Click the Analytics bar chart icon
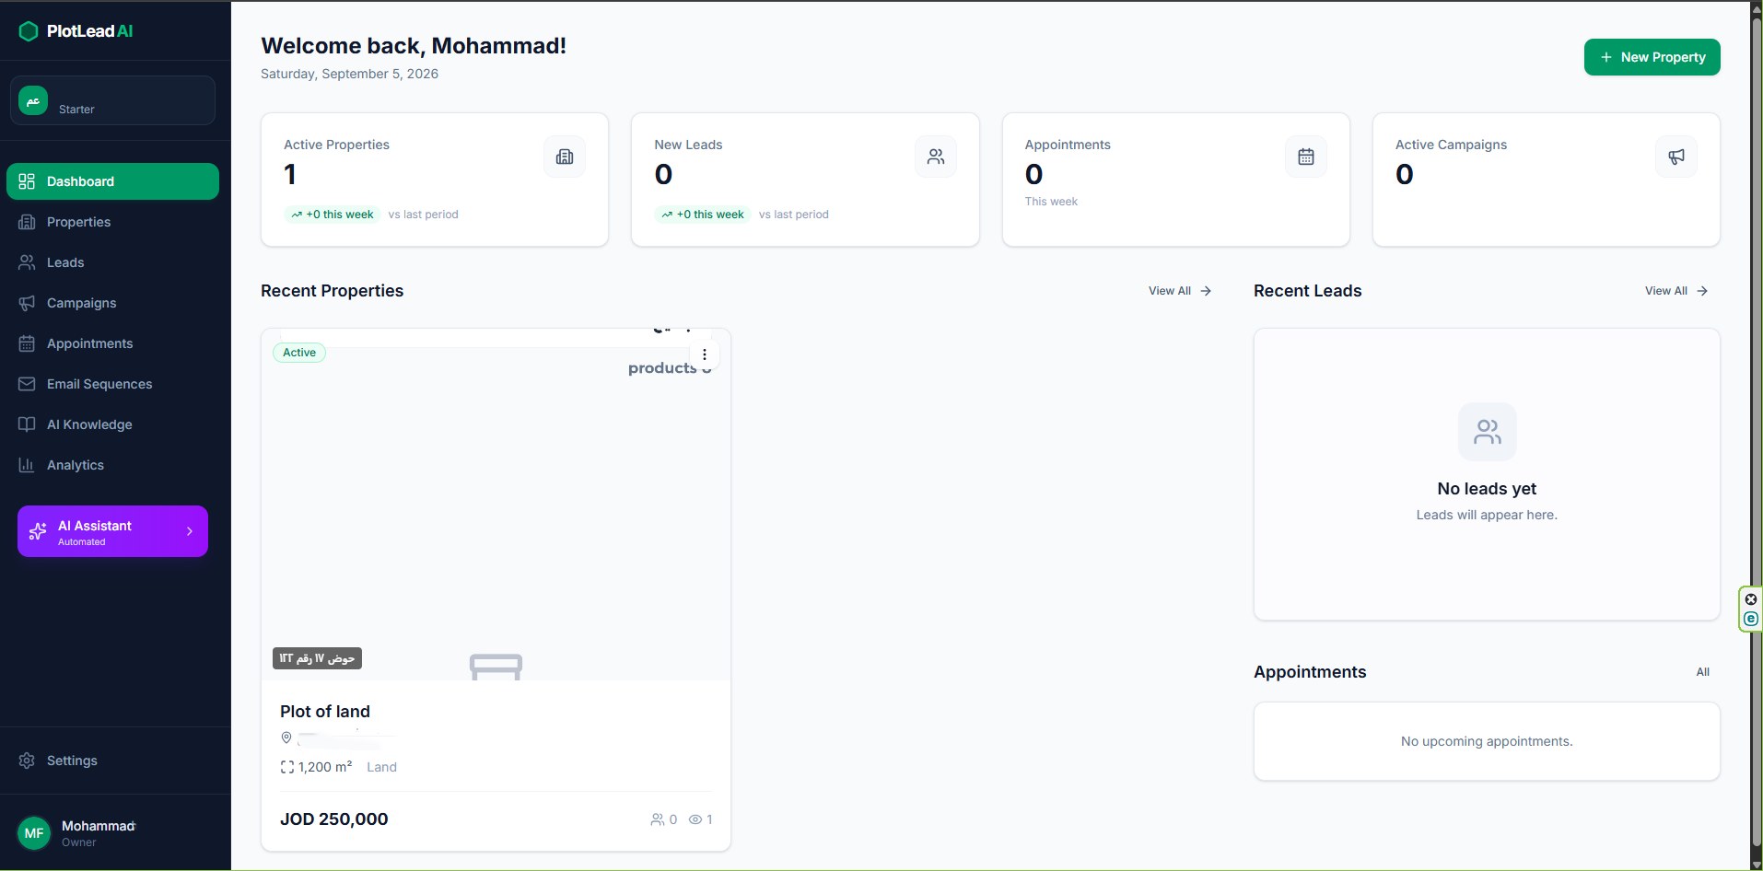The width and height of the screenshot is (1763, 871). tap(27, 465)
